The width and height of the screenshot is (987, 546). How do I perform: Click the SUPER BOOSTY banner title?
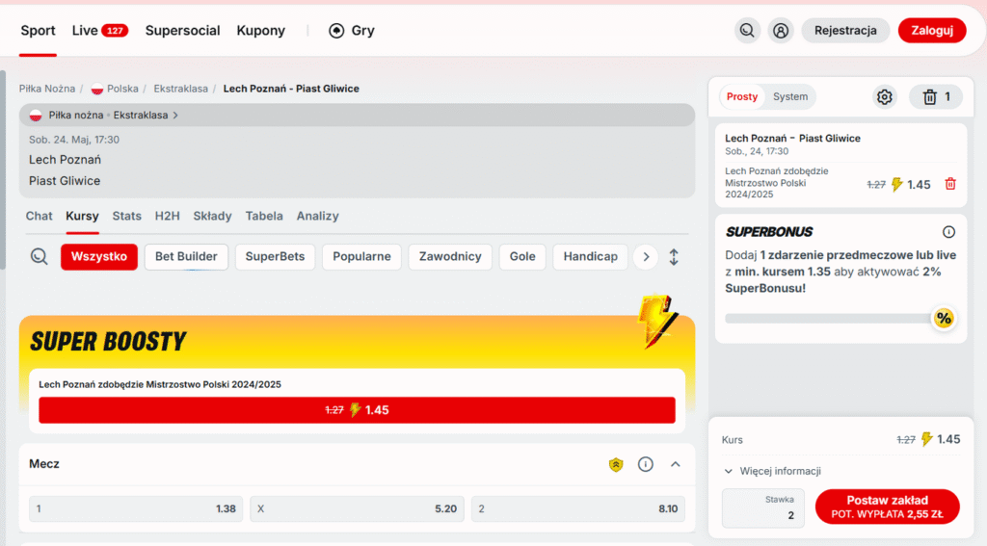click(108, 342)
